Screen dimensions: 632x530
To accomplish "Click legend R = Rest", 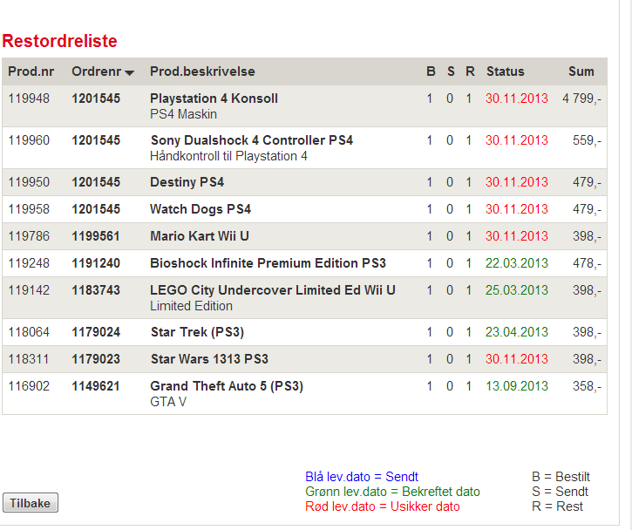I will tap(557, 506).
